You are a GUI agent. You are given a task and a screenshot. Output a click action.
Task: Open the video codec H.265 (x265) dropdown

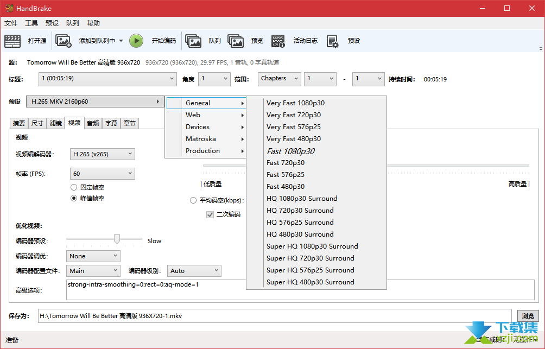103,154
